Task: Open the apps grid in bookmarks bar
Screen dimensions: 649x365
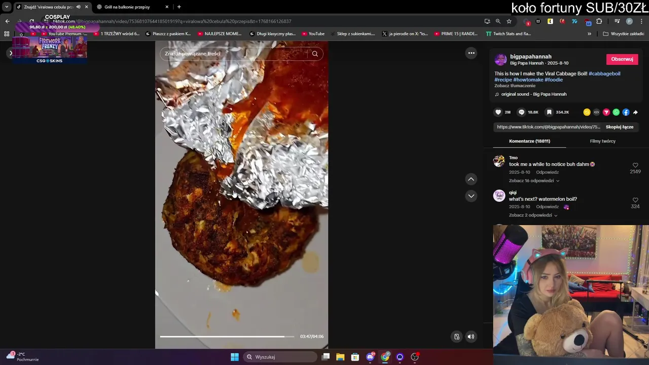Action: (x=7, y=34)
